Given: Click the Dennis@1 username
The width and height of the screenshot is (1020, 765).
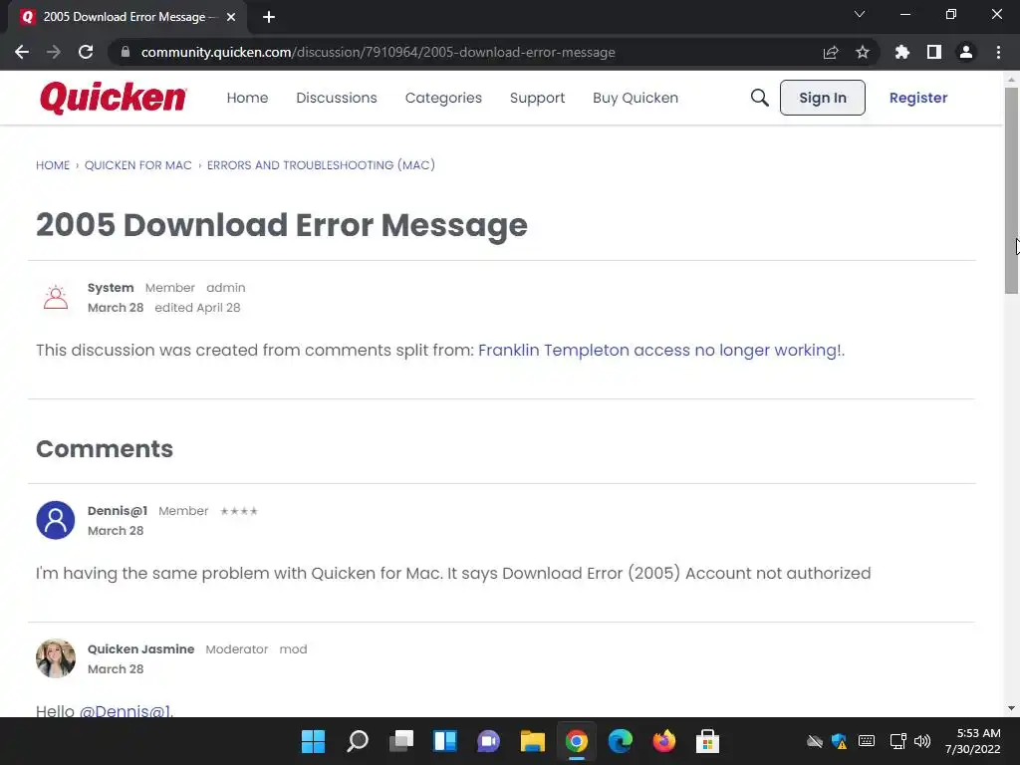Looking at the screenshot, I should [x=118, y=511].
